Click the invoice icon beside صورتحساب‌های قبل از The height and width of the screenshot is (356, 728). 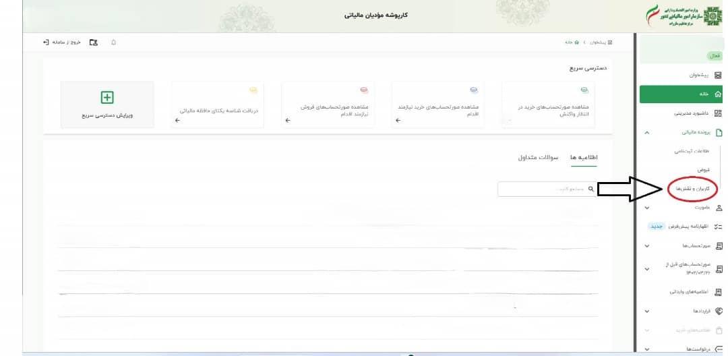pyautogui.click(x=719, y=269)
